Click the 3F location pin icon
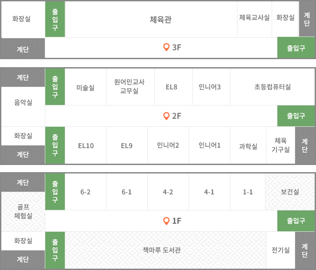This screenshot has width=316, height=270. pos(166,47)
